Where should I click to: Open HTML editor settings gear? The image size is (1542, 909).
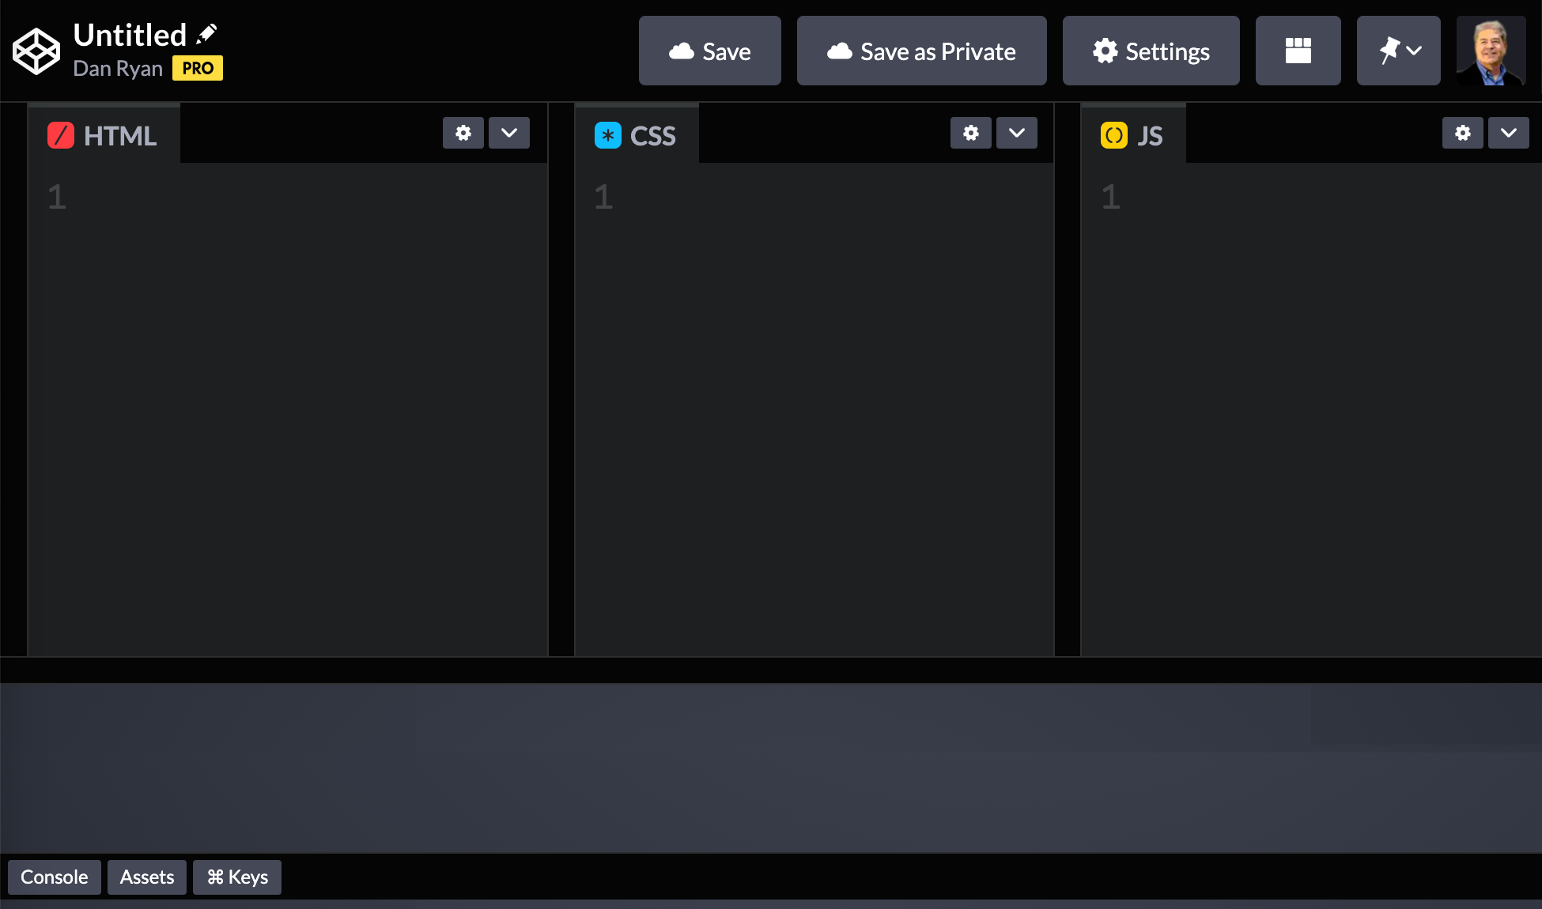(463, 133)
